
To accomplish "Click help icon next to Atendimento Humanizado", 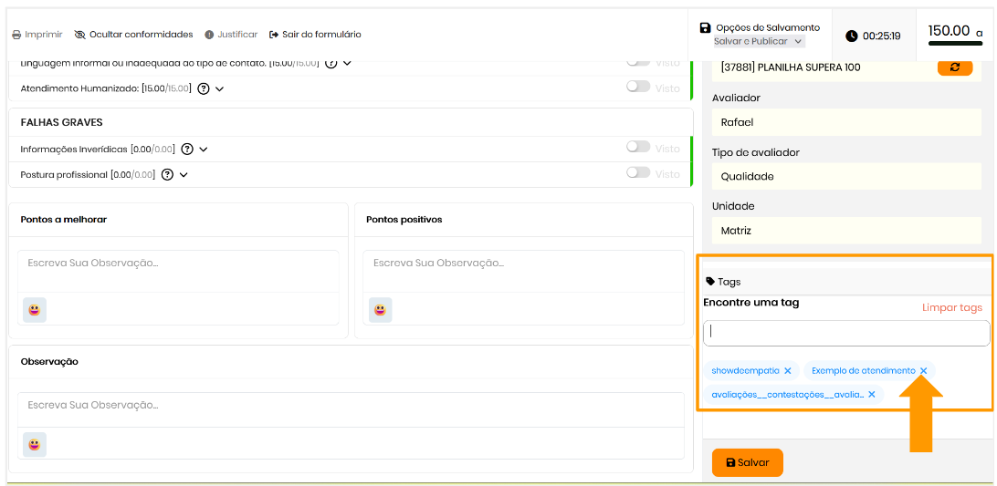I will point(204,88).
